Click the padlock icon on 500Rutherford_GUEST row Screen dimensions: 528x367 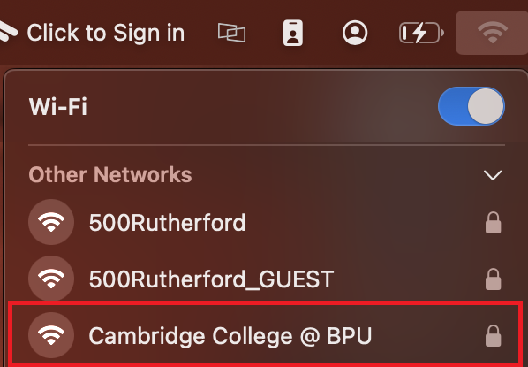493,279
